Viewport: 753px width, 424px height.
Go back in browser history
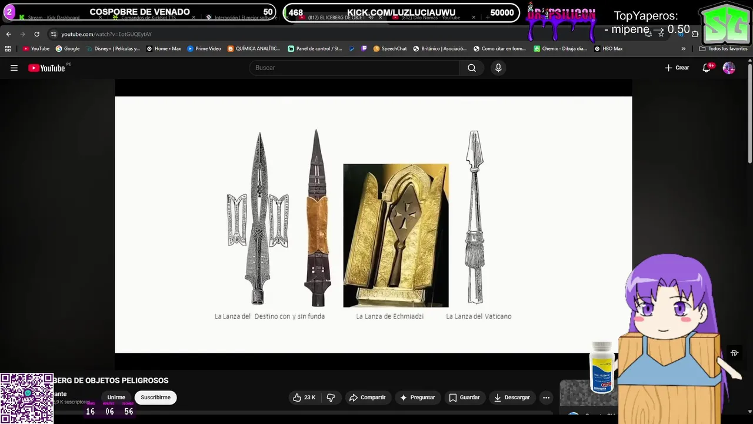(x=9, y=34)
